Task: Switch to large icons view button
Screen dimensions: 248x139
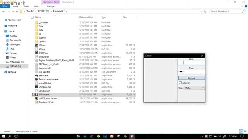Action: (245, 131)
